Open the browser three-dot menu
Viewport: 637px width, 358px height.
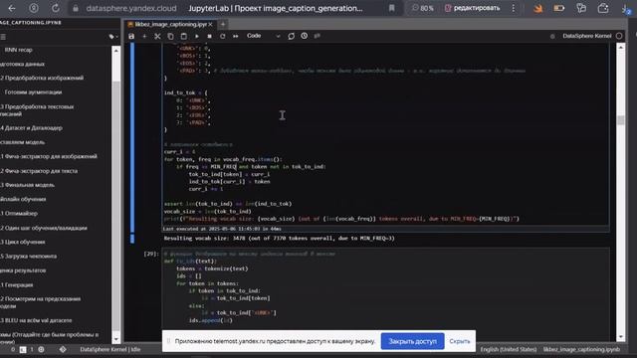pyautogui.click(x=514, y=8)
